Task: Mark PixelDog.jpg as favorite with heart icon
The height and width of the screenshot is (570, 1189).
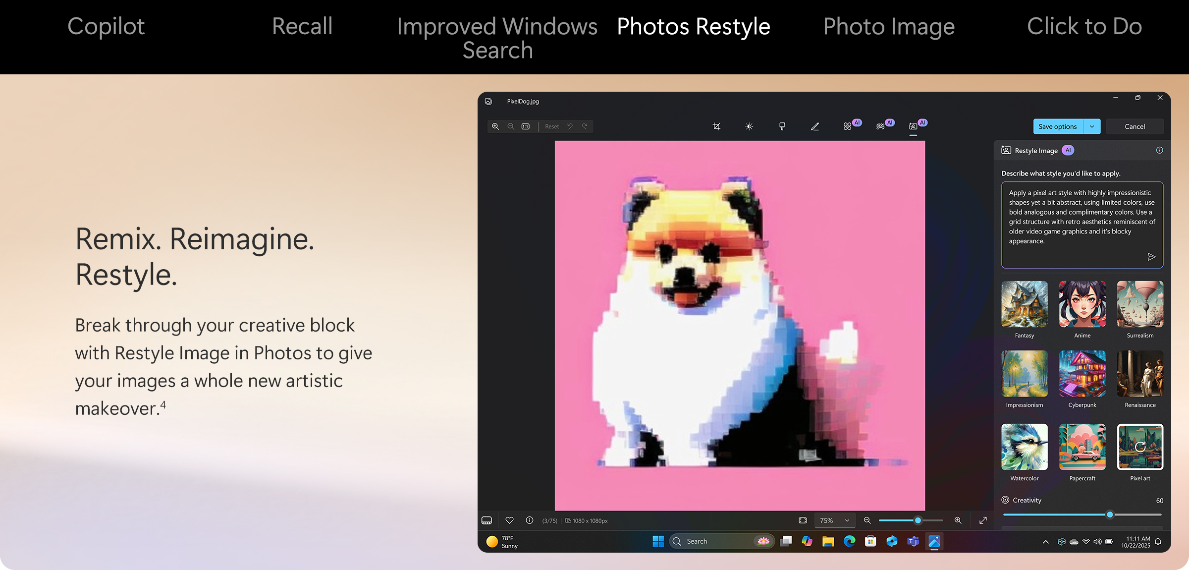Action: click(509, 520)
